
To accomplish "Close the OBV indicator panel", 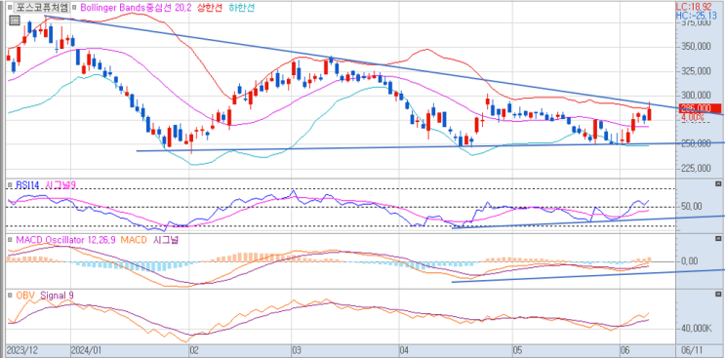I will pyautogui.click(x=717, y=295).
